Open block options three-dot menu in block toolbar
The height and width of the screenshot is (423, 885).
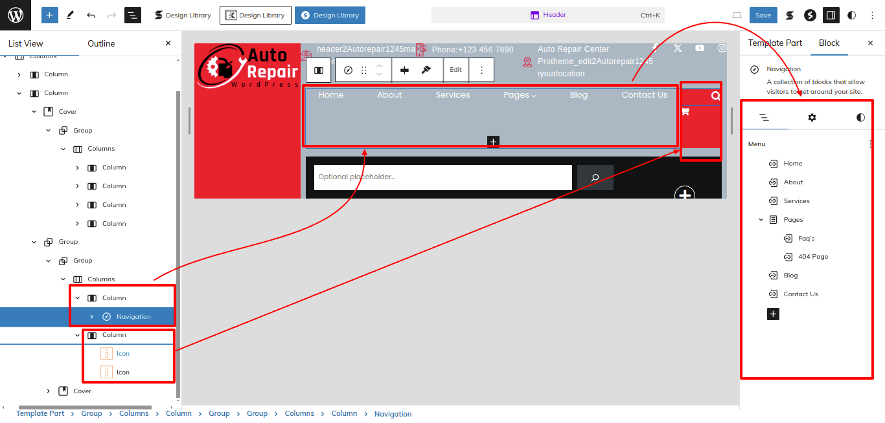pos(481,70)
